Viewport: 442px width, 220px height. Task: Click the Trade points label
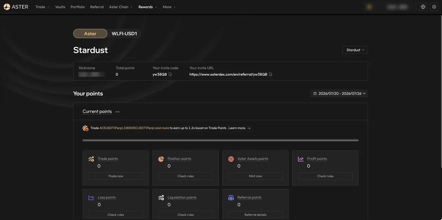(x=108, y=159)
